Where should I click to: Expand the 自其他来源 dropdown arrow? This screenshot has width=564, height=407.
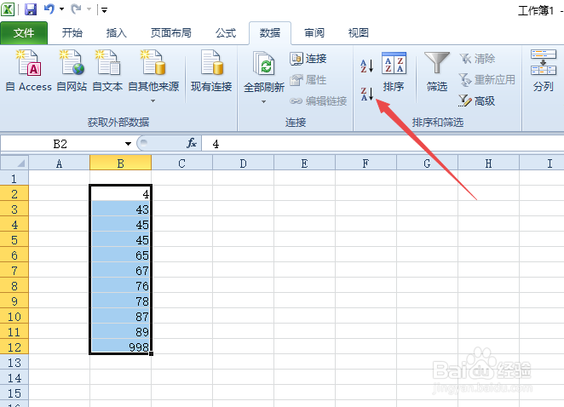pyautogui.click(x=153, y=101)
